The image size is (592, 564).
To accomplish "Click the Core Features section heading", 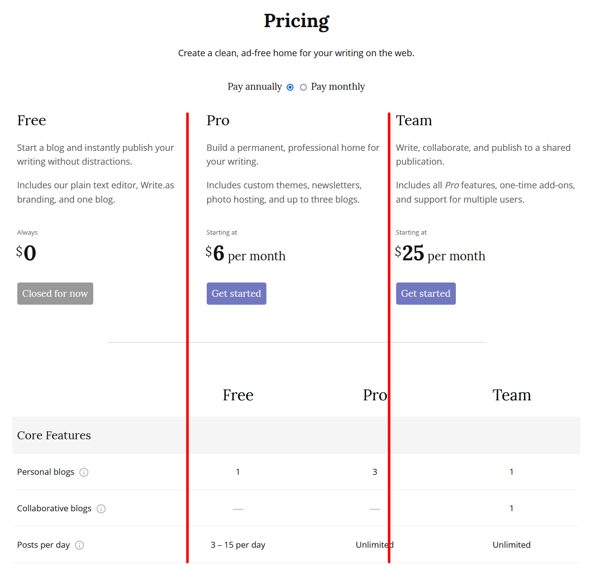I will click(54, 435).
